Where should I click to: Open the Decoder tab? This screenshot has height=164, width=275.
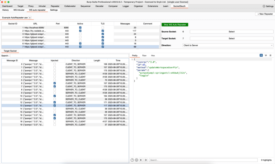[x=99, y=6]
